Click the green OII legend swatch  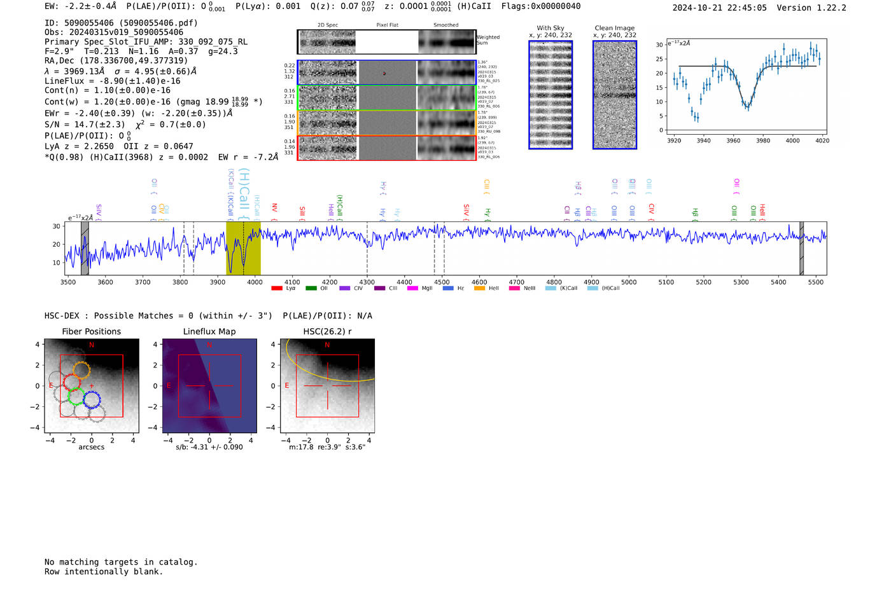click(x=311, y=288)
